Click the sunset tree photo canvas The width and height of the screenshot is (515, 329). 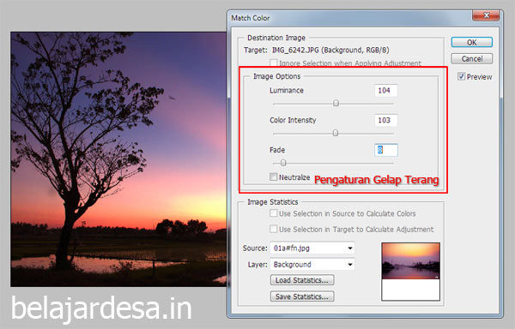[118, 159]
